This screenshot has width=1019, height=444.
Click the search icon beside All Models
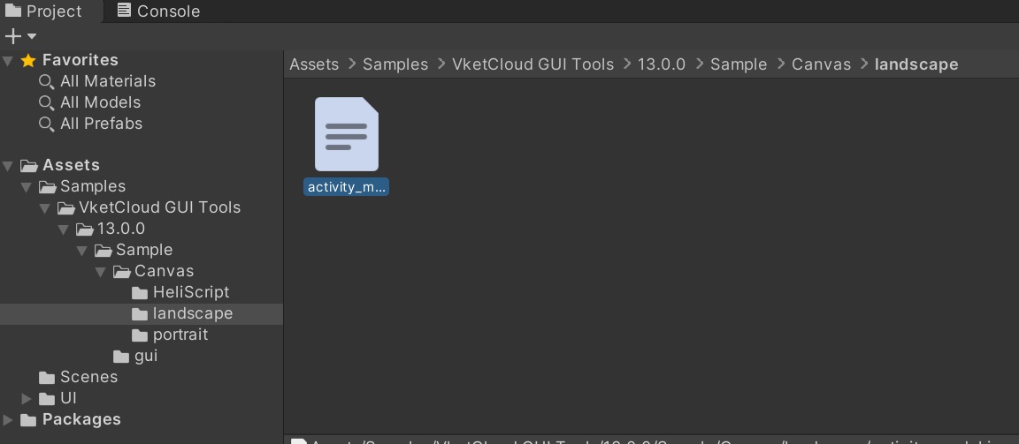(x=47, y=102)
